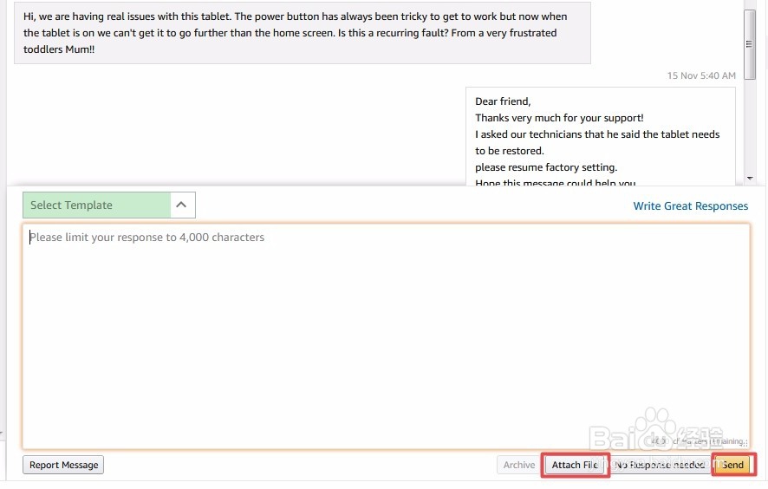Send the reply with the Send button
Screen dimensions: 768x489
(733, 466)
